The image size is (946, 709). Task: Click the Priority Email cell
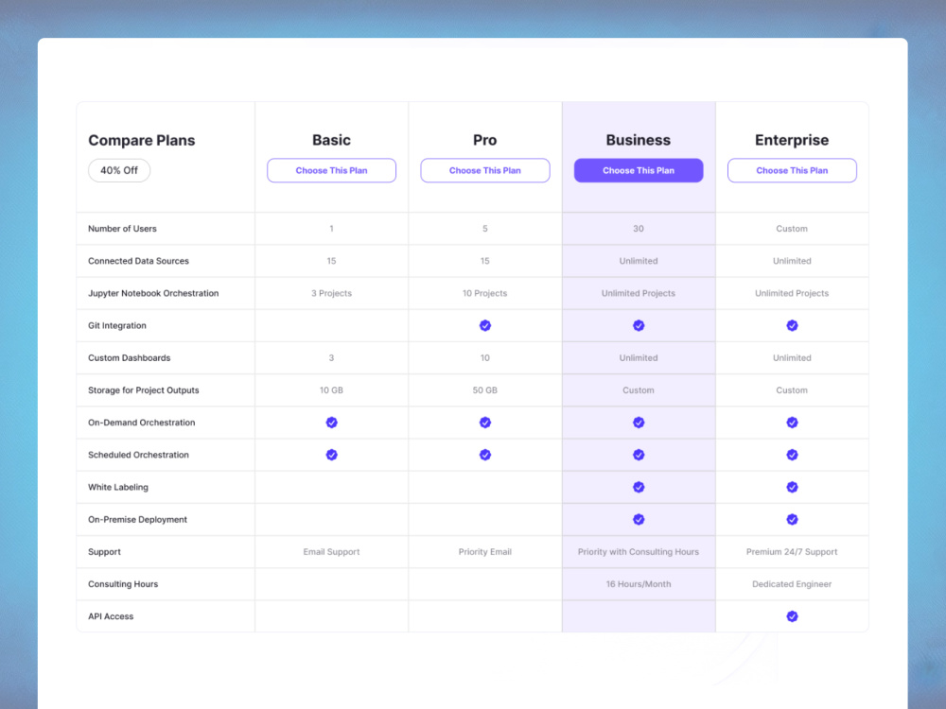tap(485, 552)
